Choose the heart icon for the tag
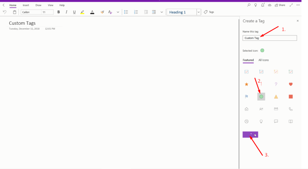 click(x=290, y=84)
